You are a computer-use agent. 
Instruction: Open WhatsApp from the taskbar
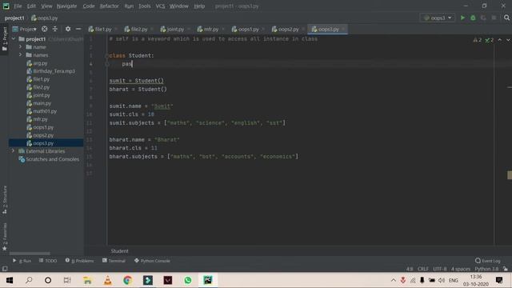pyautogui.click(x=188, y=280)
